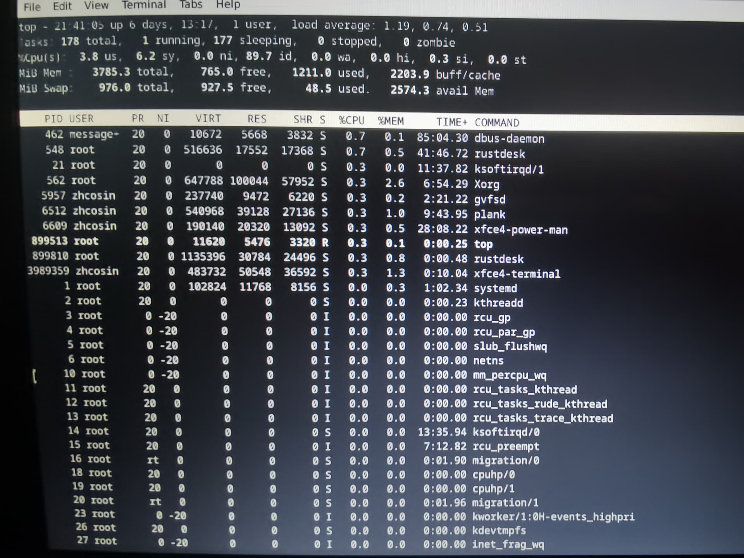Select the rcu_par_gp process name
Viewport: 744px width, 558px height.
(504, 332)
